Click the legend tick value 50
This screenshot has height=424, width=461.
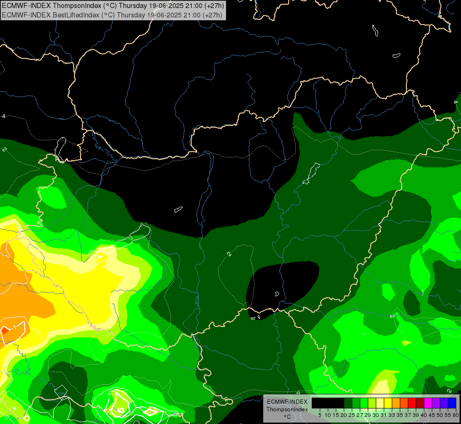(x=440, y=415)
